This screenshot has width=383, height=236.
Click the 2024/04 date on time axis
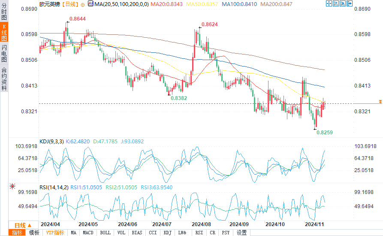tap(50, 224)
